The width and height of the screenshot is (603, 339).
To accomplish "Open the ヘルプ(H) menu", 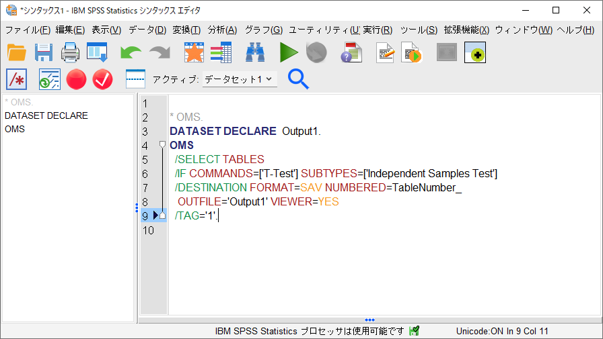I will point(575,30).
